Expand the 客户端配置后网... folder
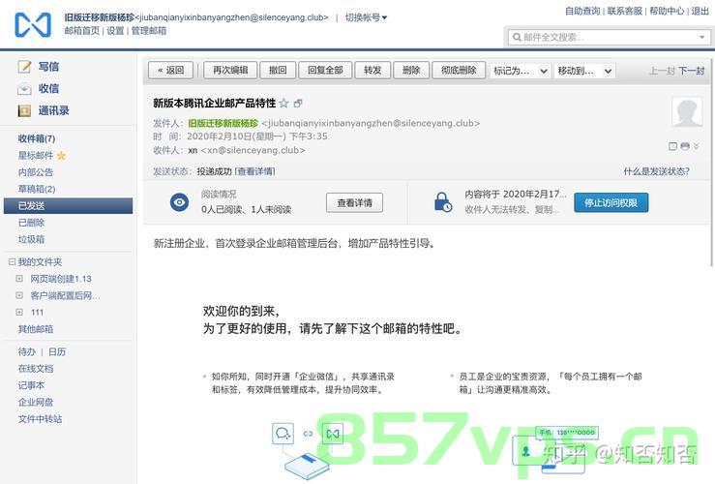Screen dimensions: 715x484 [19, 295]
